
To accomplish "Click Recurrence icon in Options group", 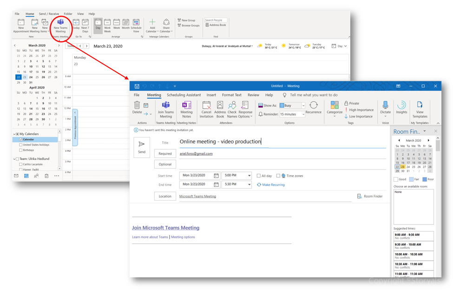I will [314, 108].
